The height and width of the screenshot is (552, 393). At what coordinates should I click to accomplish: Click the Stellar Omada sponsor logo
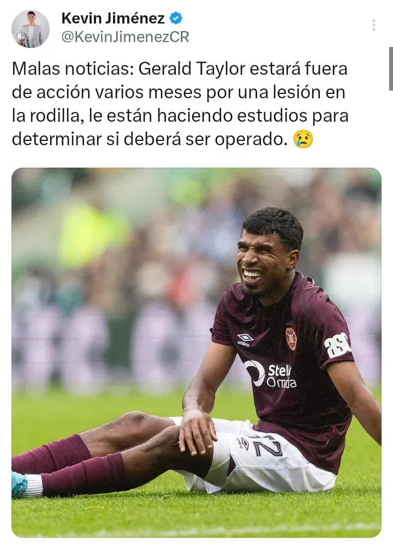pos(271,374)
